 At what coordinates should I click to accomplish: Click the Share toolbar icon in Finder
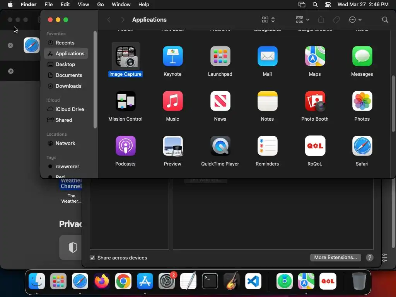point(321,19)
